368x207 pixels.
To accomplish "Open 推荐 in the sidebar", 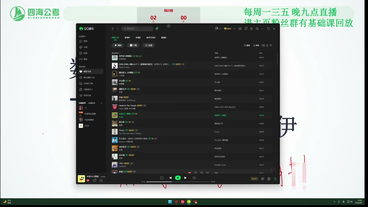I will point(91,41).
